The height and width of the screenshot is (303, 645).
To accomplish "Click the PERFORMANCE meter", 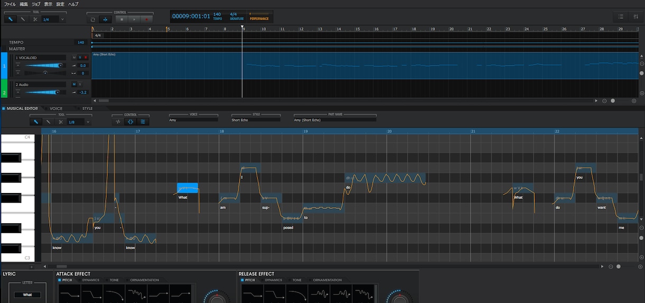I will [259, 16].
